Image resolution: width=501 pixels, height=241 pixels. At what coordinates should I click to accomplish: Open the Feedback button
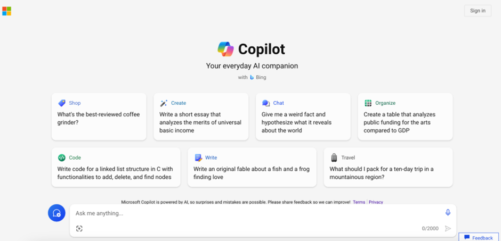point(478,237)
